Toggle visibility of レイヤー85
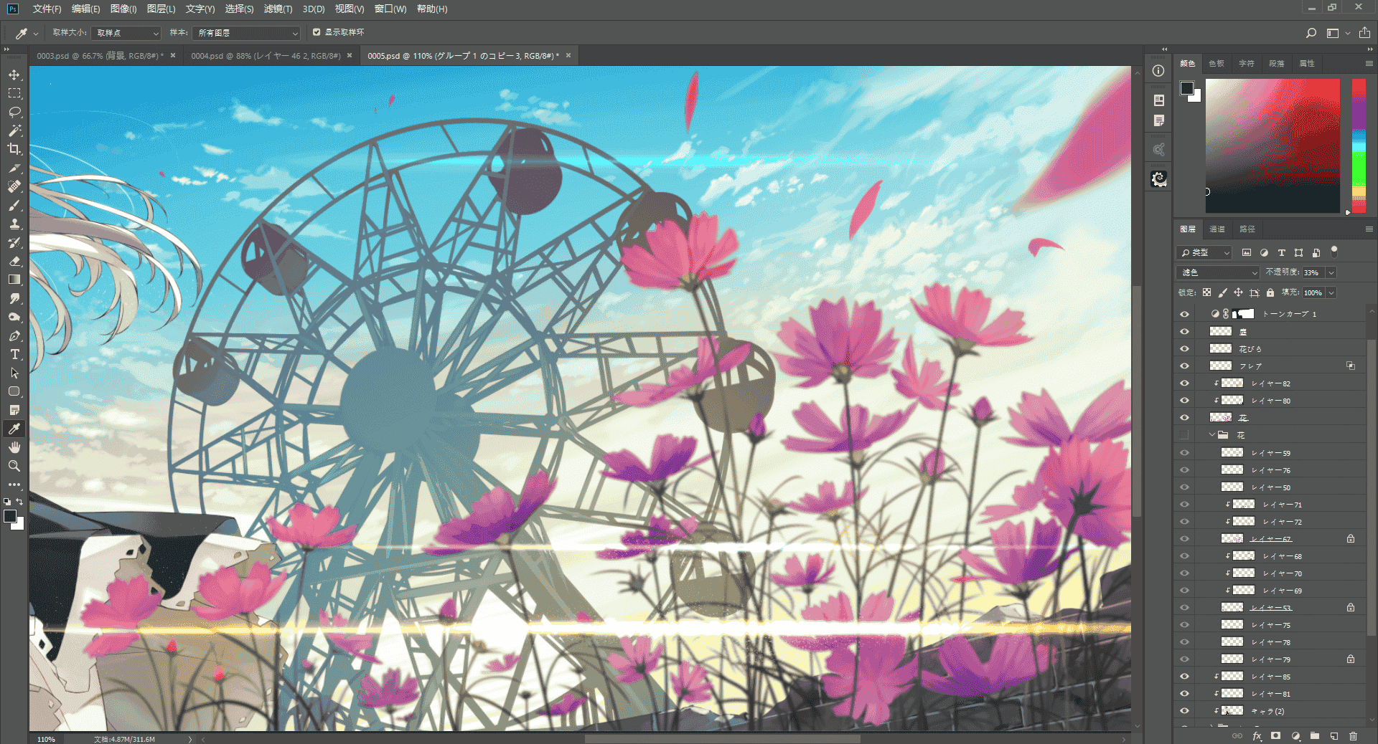This screenshot has height=744, width=1378. click(1184, 677)
